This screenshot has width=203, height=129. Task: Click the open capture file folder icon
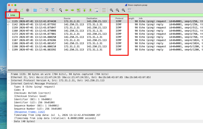pyautogui.click(x=35, y=10)
